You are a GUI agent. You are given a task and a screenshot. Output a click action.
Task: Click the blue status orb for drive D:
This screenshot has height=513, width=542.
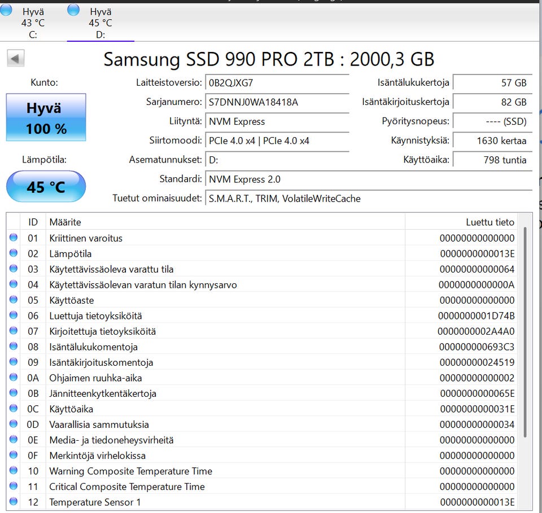click(x=73, y=10)
